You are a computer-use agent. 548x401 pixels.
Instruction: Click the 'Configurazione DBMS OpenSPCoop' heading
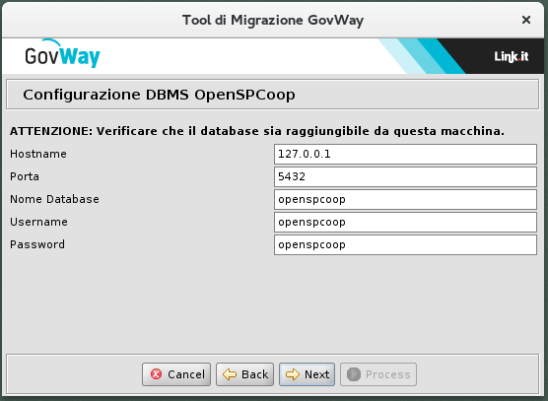(x=159, y=95)
